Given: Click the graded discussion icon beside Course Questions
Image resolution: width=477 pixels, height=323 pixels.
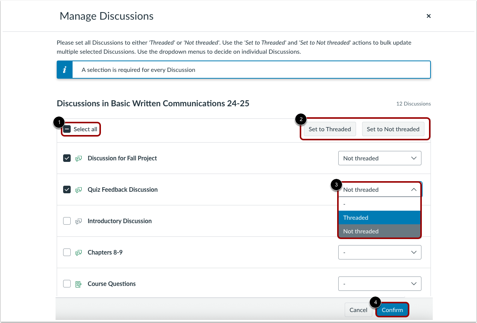Looking at the screenshot, I should coord(79,284).
